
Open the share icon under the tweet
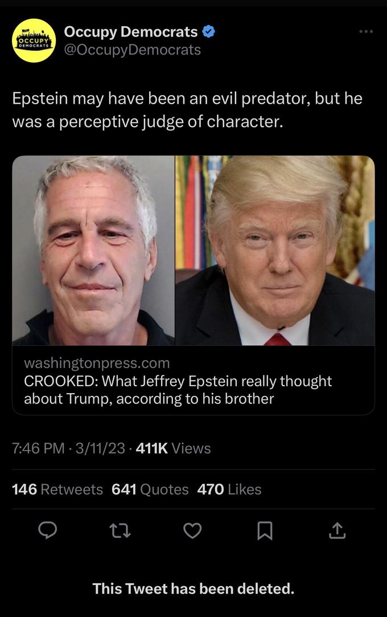click(x=337, y=531)
